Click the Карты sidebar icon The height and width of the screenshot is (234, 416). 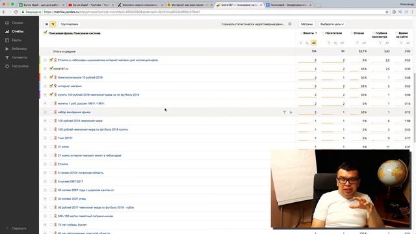(7, 40)
